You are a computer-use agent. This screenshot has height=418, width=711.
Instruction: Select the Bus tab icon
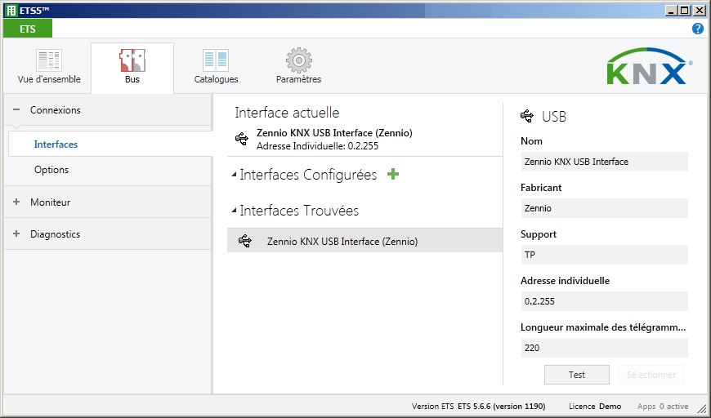pos(132,60)
